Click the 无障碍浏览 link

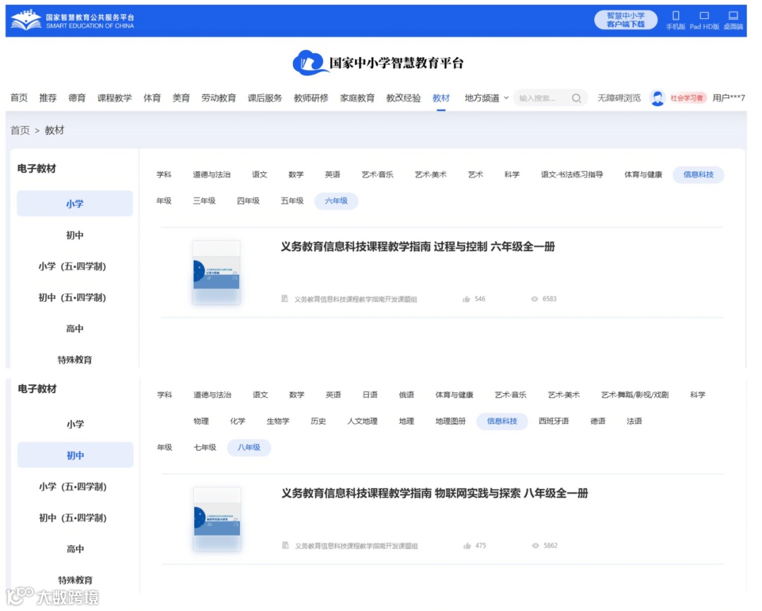click(619, 98)
